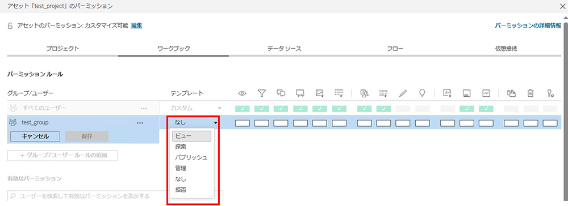The image size is (568, 206).
Task: Click the eye View capability icon
Action: (242, 93)
